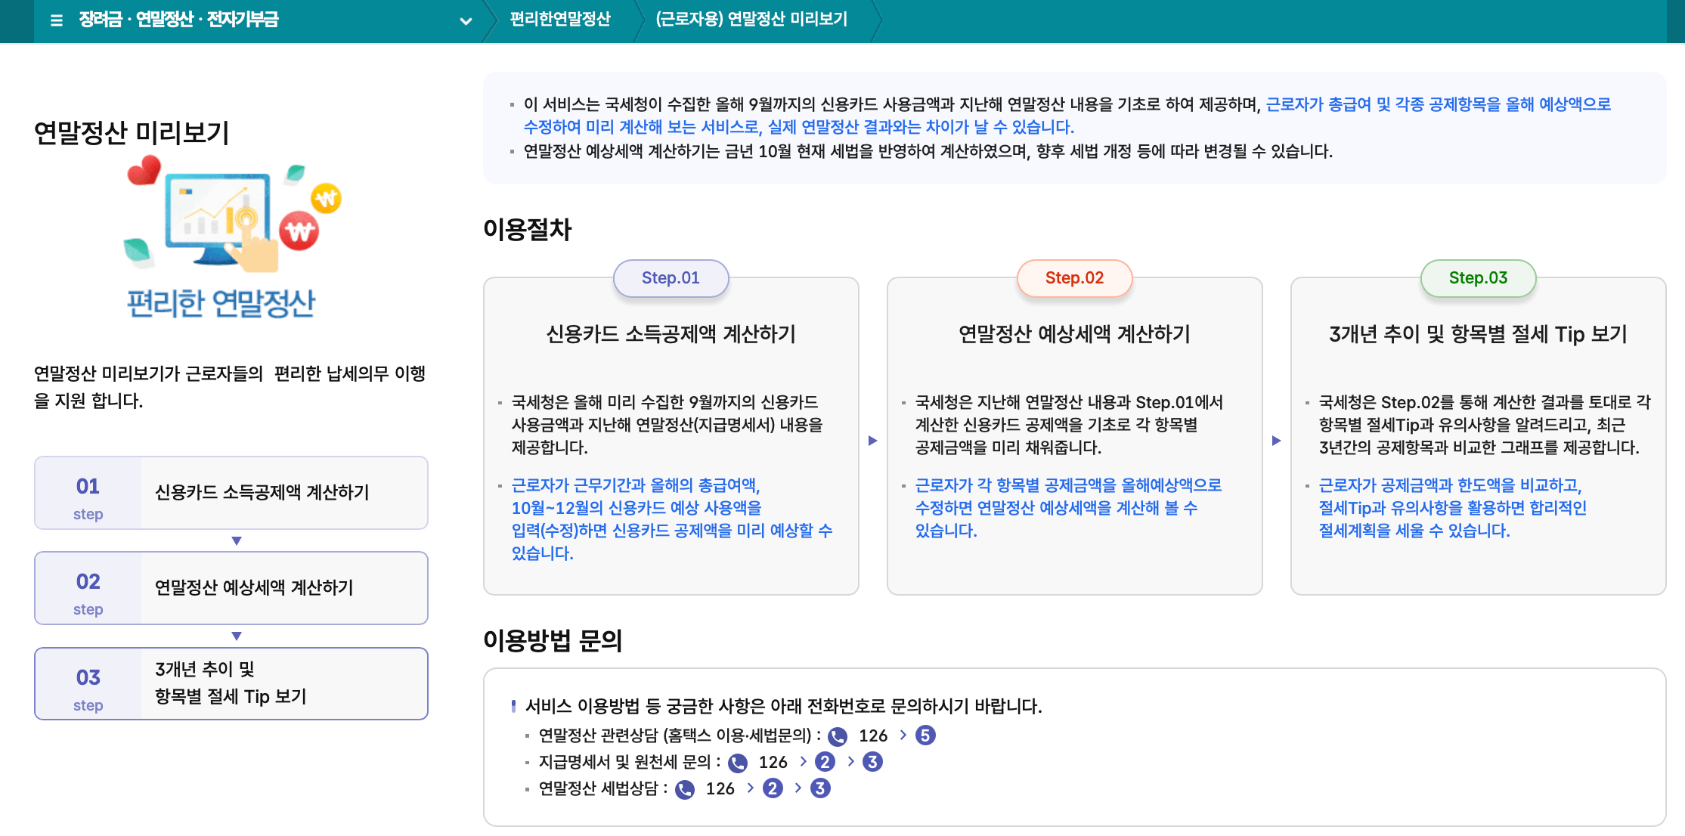This screenshot has width=1685, height=836.
Task: Click the arrow below 01 step box
Action: (235, 540)
